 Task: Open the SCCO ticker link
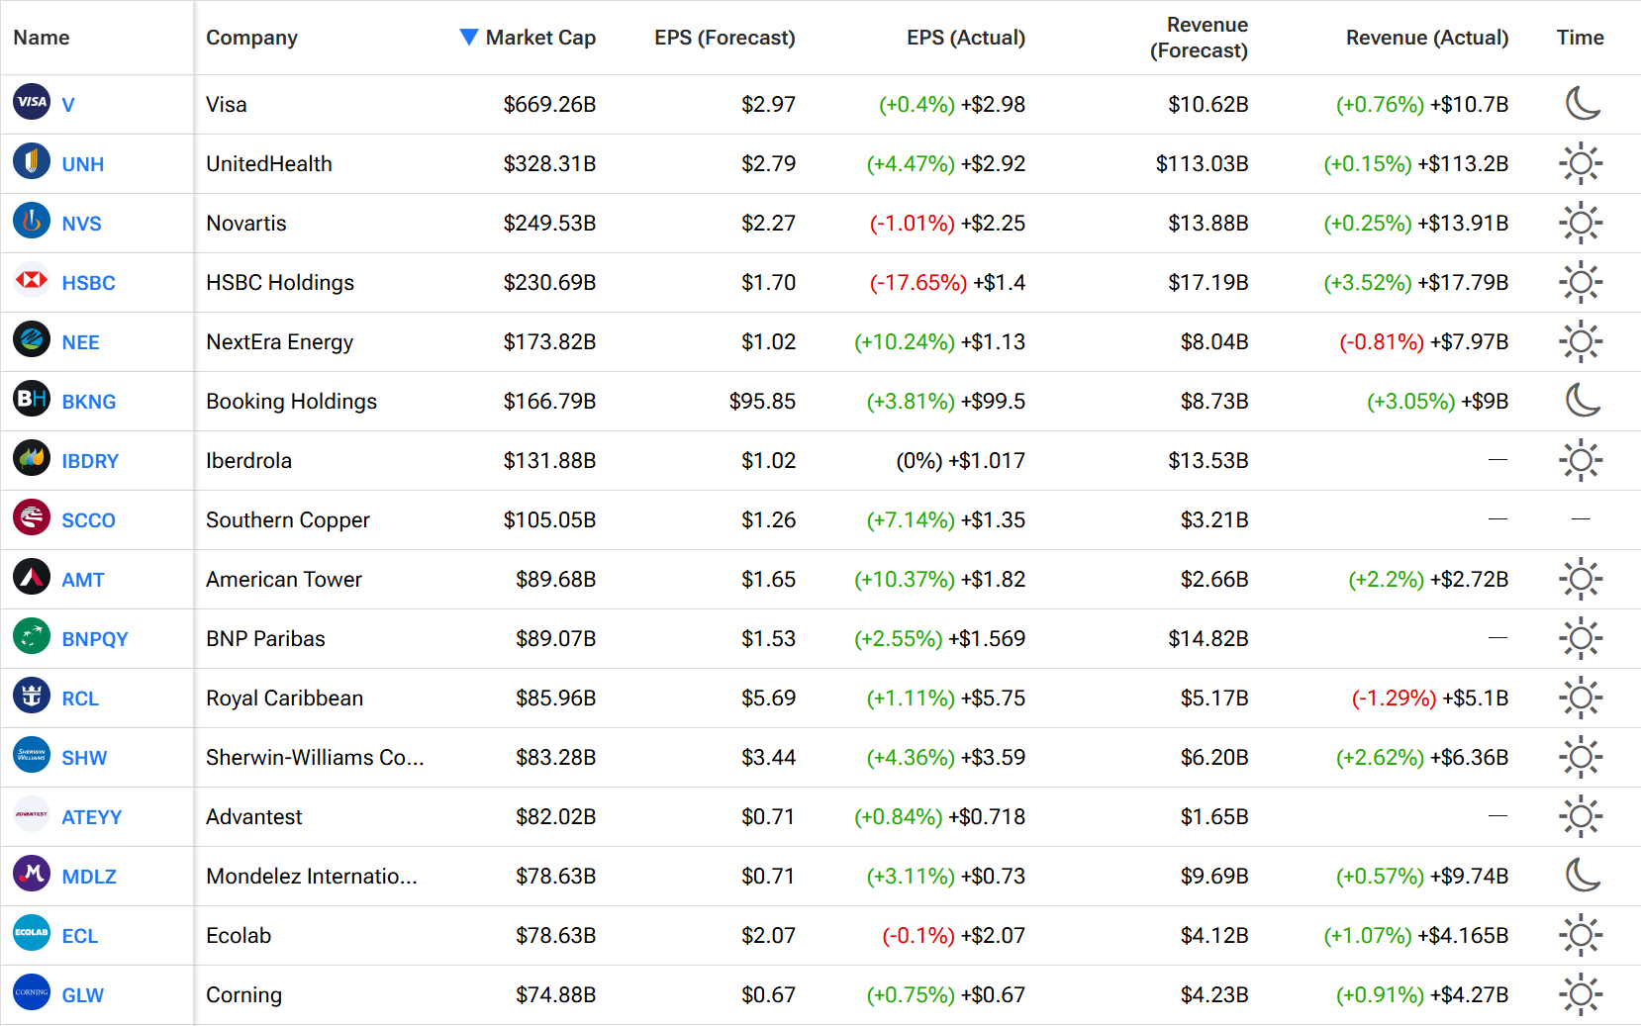88,520
